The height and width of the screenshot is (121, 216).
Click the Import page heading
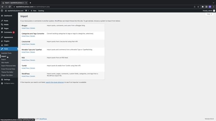(24, 16)
